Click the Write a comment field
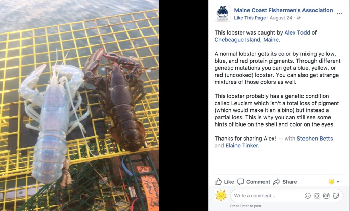 click(287, 196)
